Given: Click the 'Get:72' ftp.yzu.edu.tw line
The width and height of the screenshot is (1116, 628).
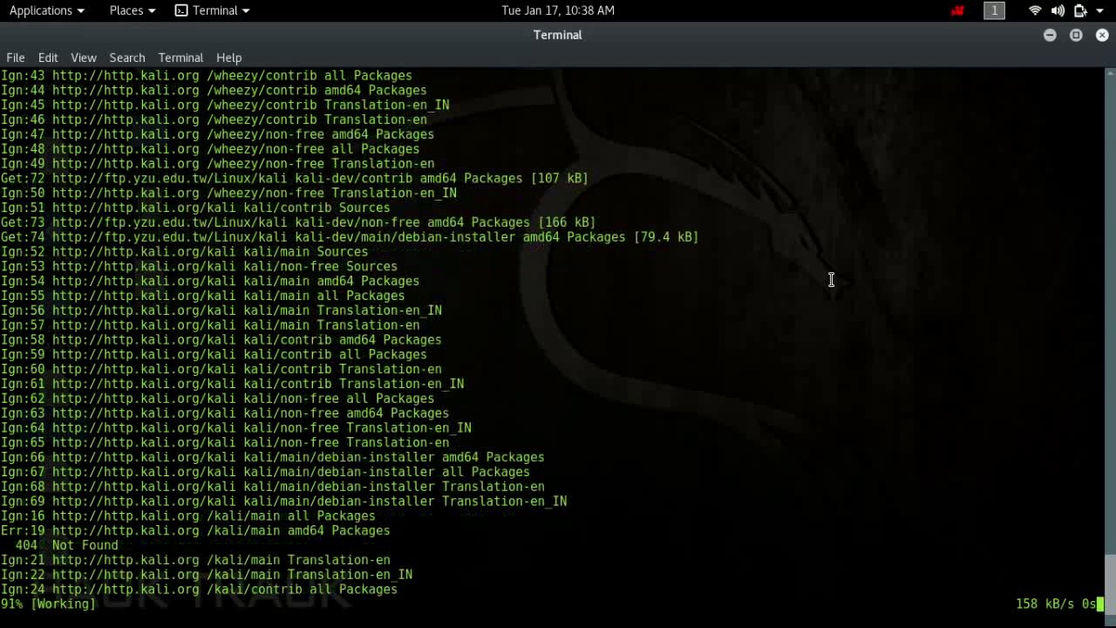Looking at the screenshot, I should point(295,178).
